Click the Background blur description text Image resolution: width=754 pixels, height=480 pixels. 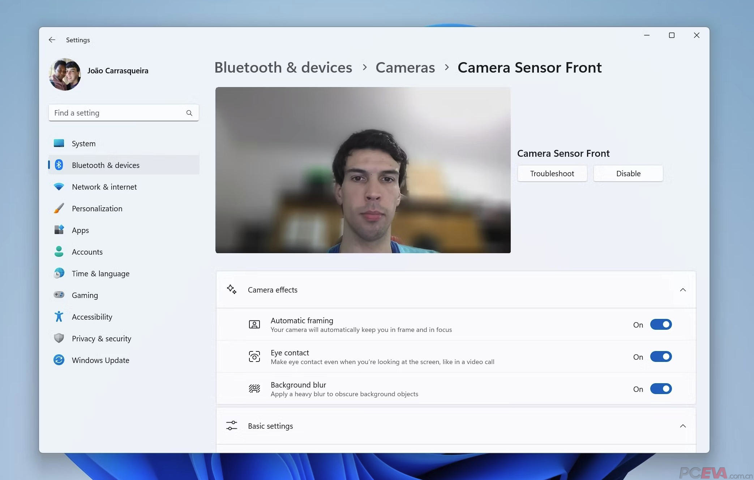pos(344,394)
